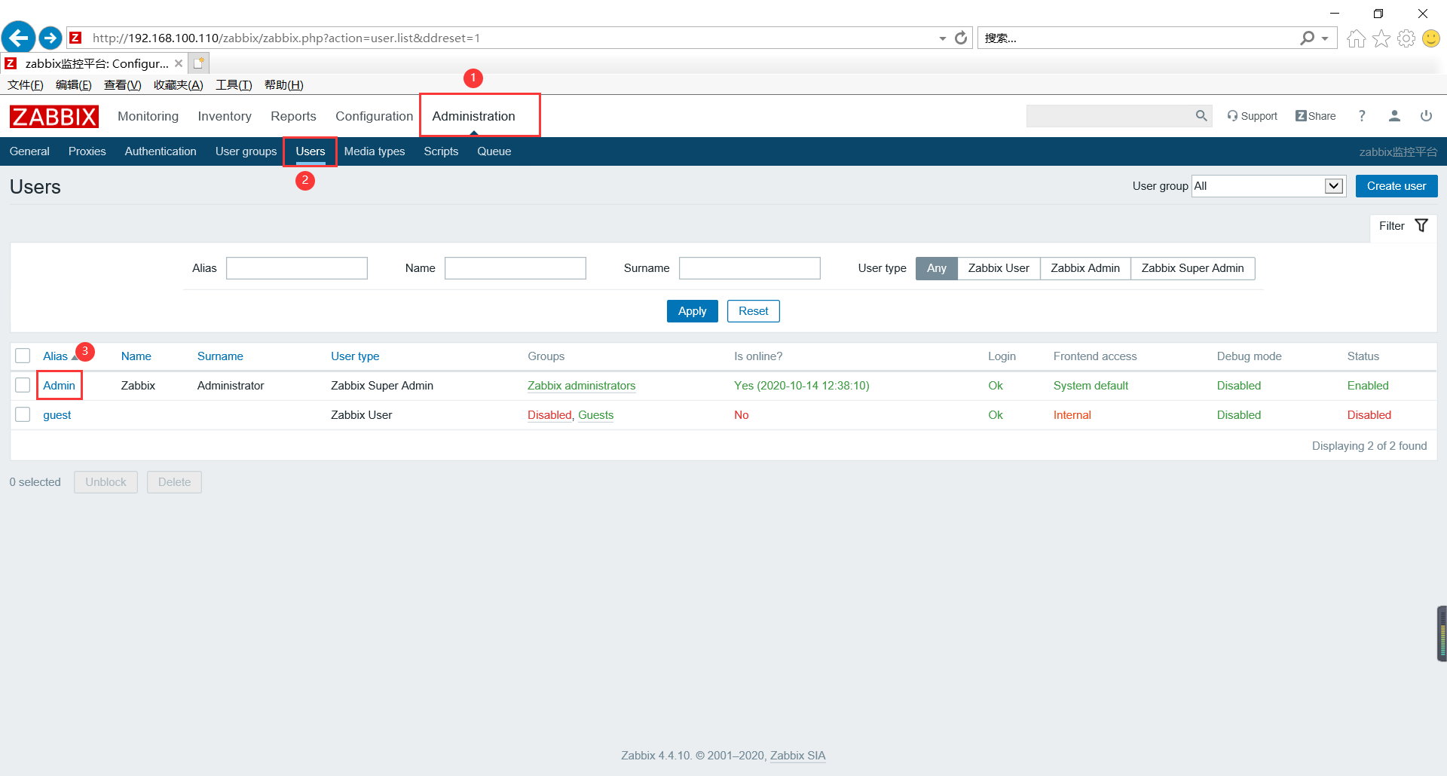Open the Share link with Z icon
Viewport: 1447px width, 776px height.
1316,116
